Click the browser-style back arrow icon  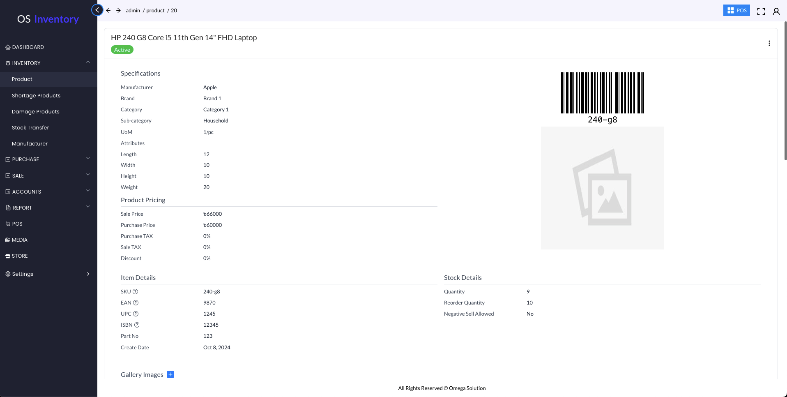tap(108, 11)
